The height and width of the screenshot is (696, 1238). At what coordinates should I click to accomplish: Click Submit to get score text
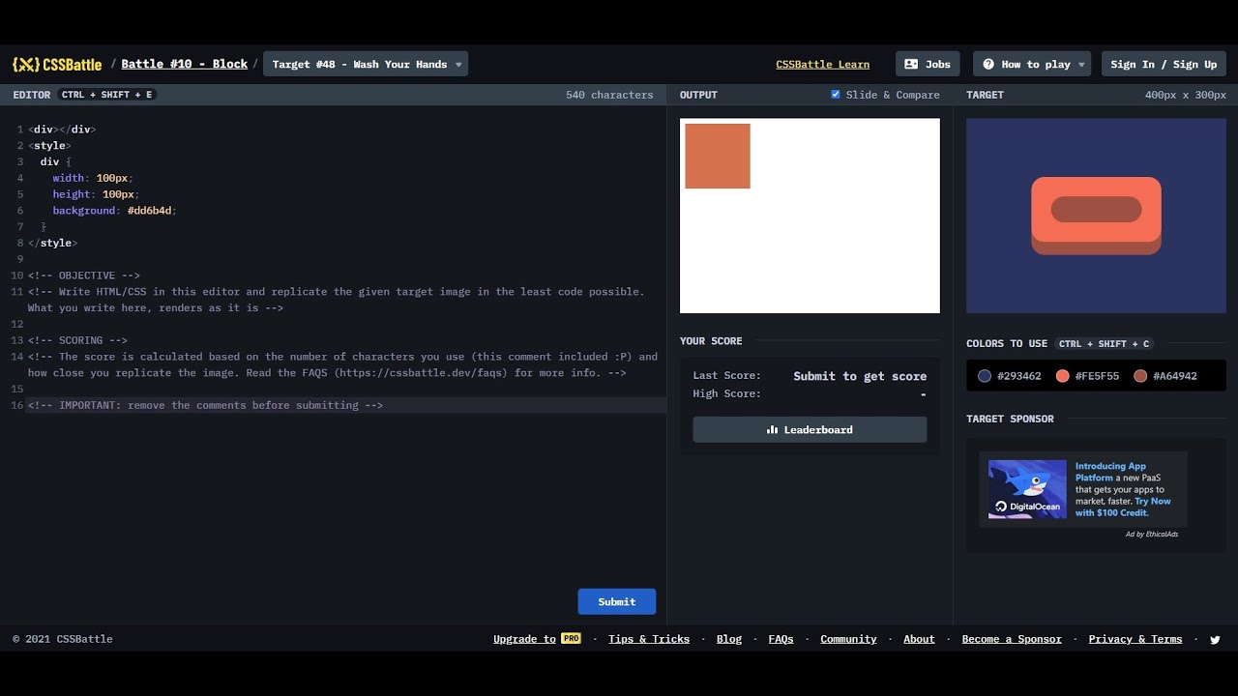[x=860, y=376]
